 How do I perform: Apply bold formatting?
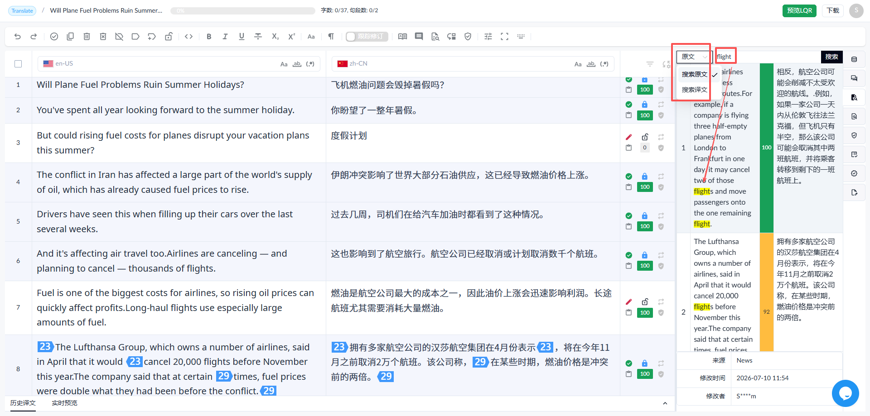tap(209, 37)
